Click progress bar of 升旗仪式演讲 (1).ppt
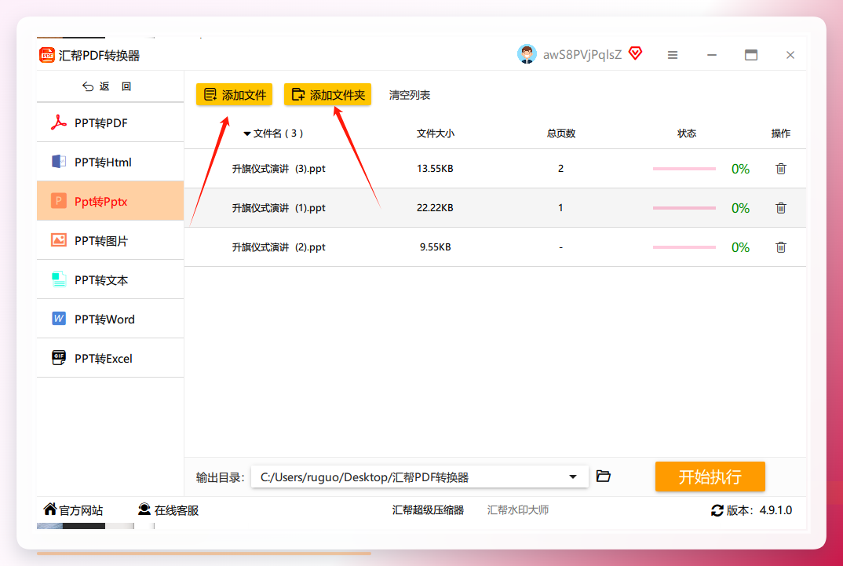Viewport: 843px width, 566px height. point(684,208)
